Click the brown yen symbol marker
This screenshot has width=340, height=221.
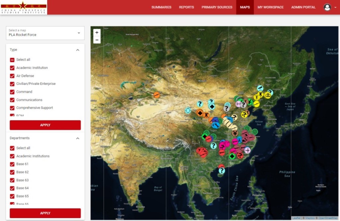tap(235, 133)
